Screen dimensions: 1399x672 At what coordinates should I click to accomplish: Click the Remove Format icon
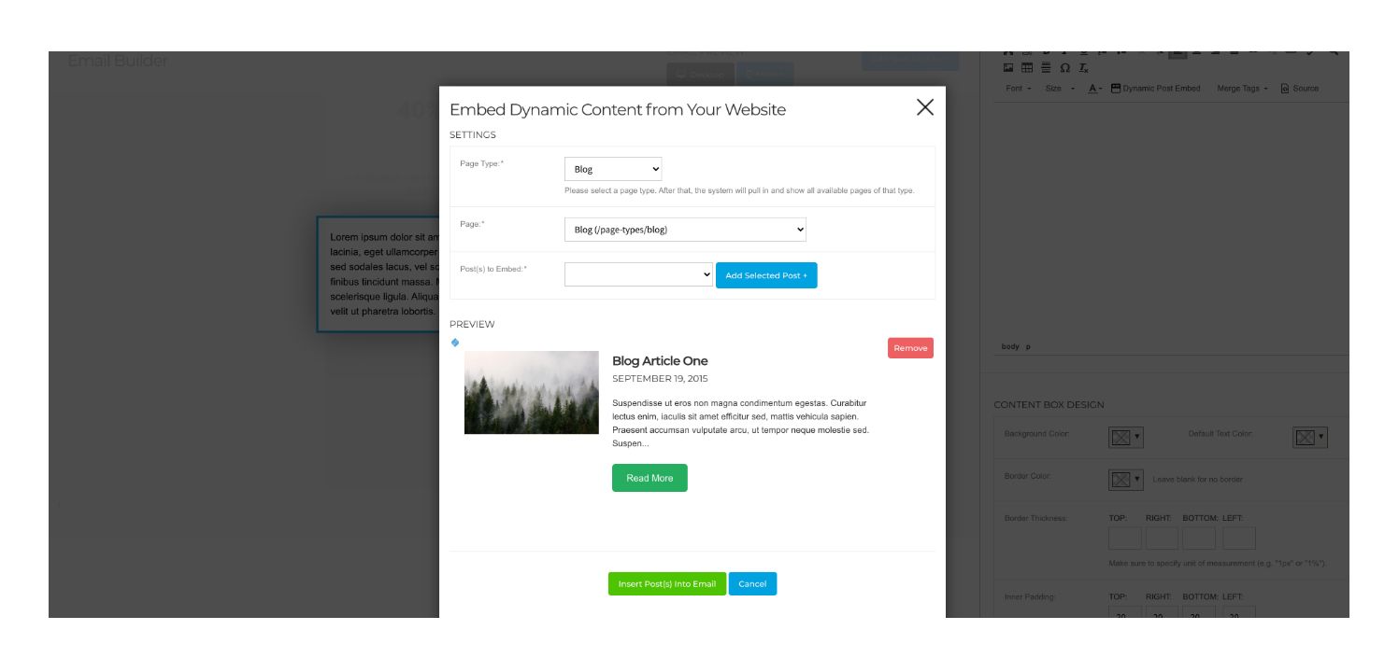[1083, 66]
